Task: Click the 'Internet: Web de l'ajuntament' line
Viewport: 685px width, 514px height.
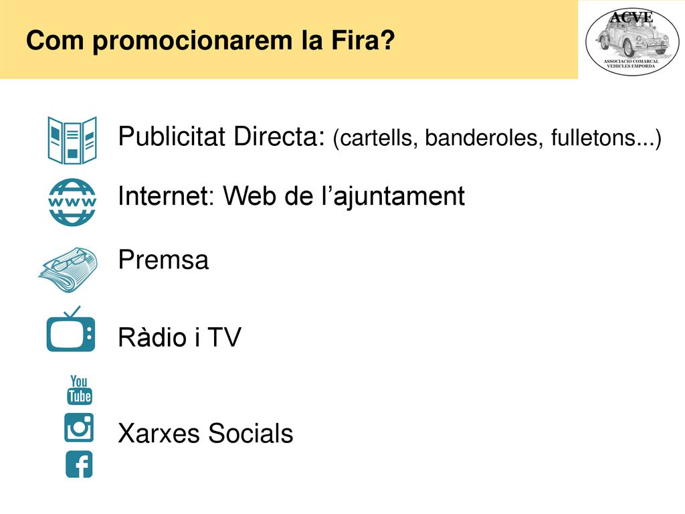Action: coord(292,196)
